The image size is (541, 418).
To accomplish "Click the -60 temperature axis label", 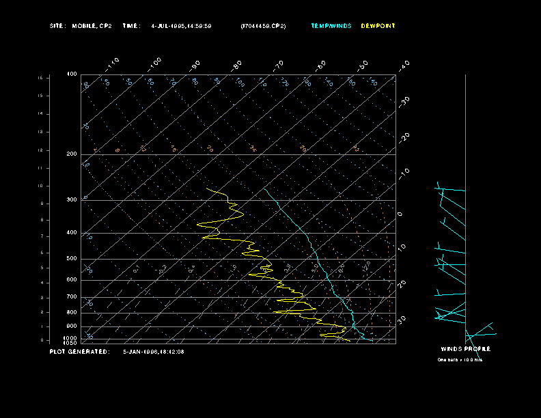I will click(320, 66).
